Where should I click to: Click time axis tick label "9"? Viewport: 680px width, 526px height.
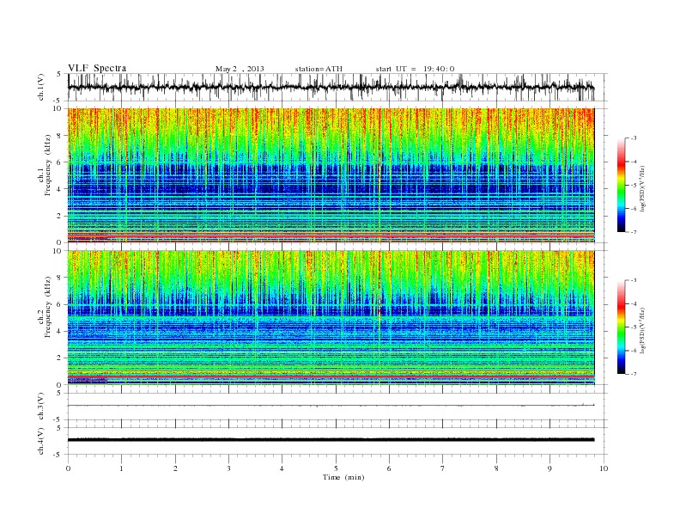549,468
